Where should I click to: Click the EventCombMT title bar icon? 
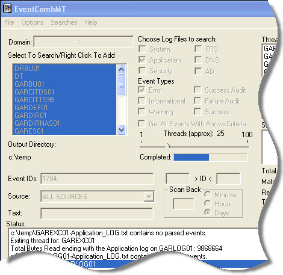pyautogui.click(x=7, y=9)
